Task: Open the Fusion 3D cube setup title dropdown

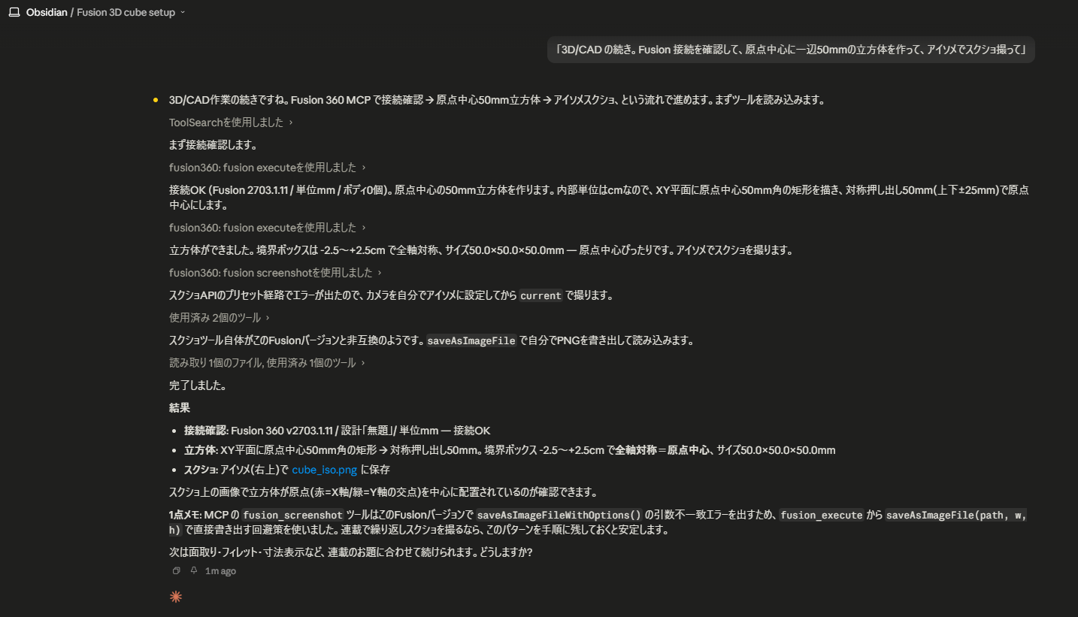Action: [x=132, y=13]
